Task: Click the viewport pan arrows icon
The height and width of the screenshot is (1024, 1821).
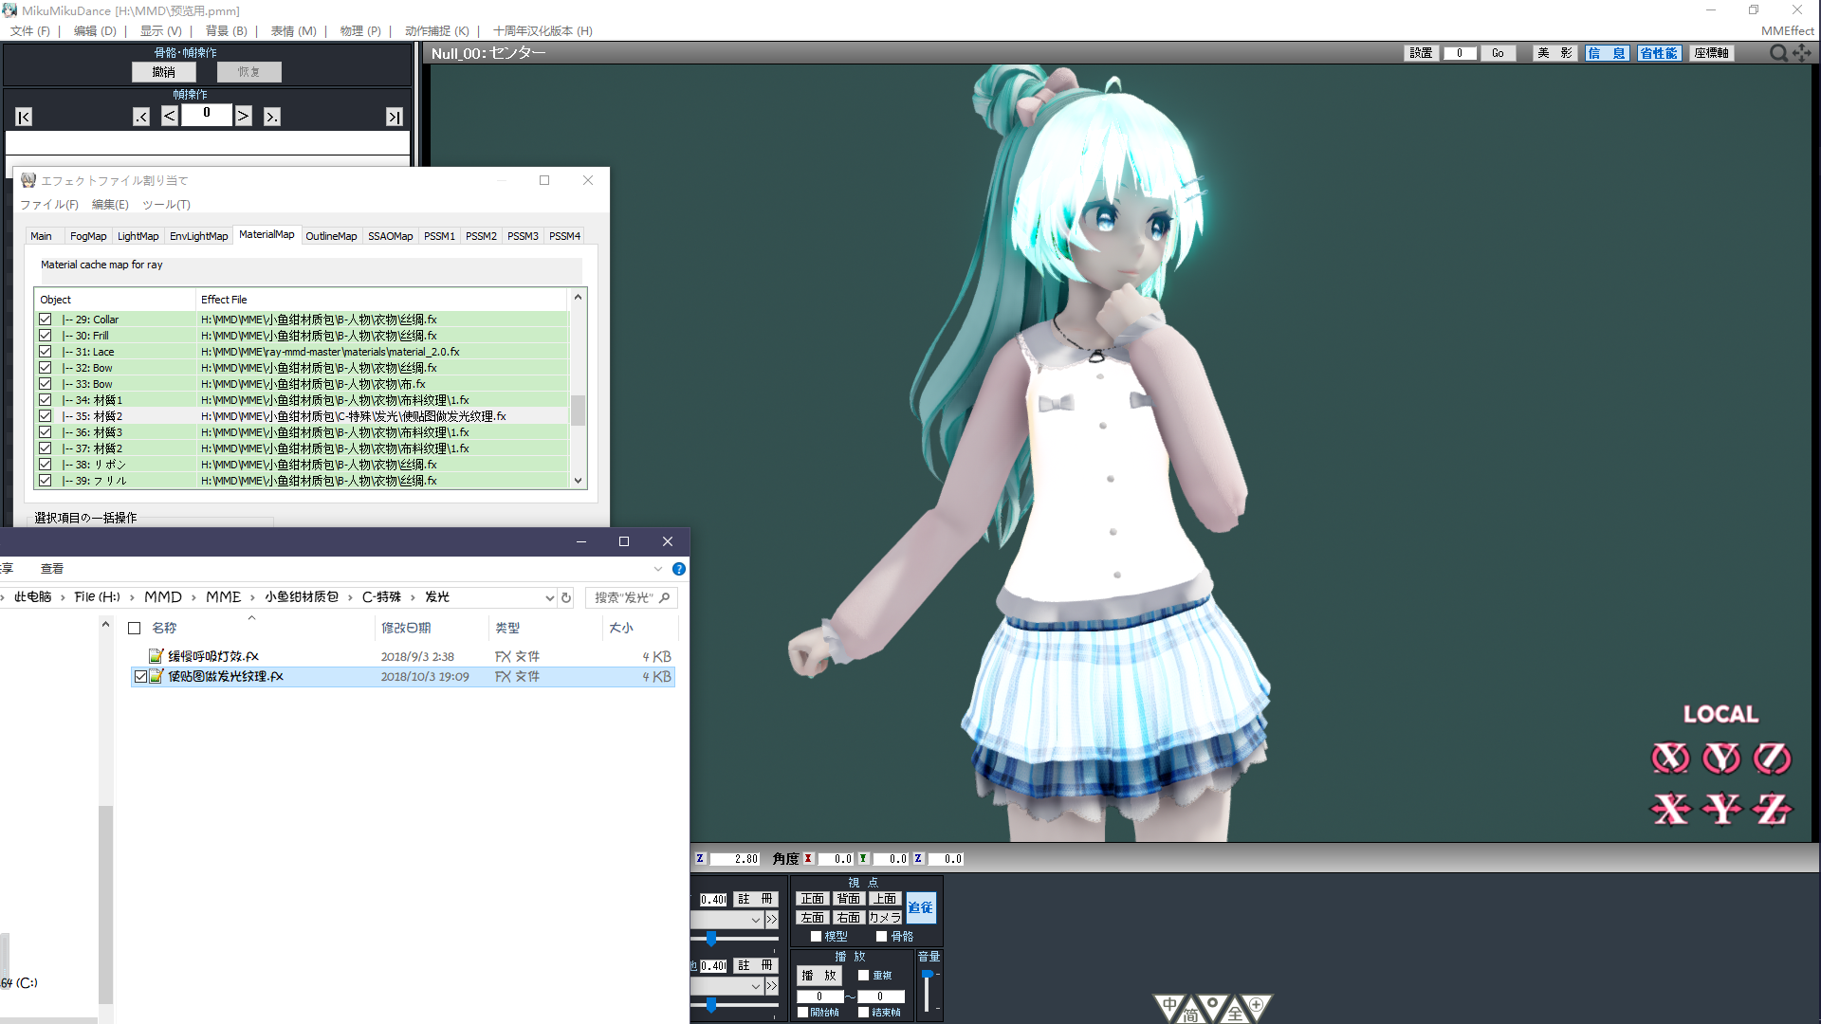Action: 1802,53
